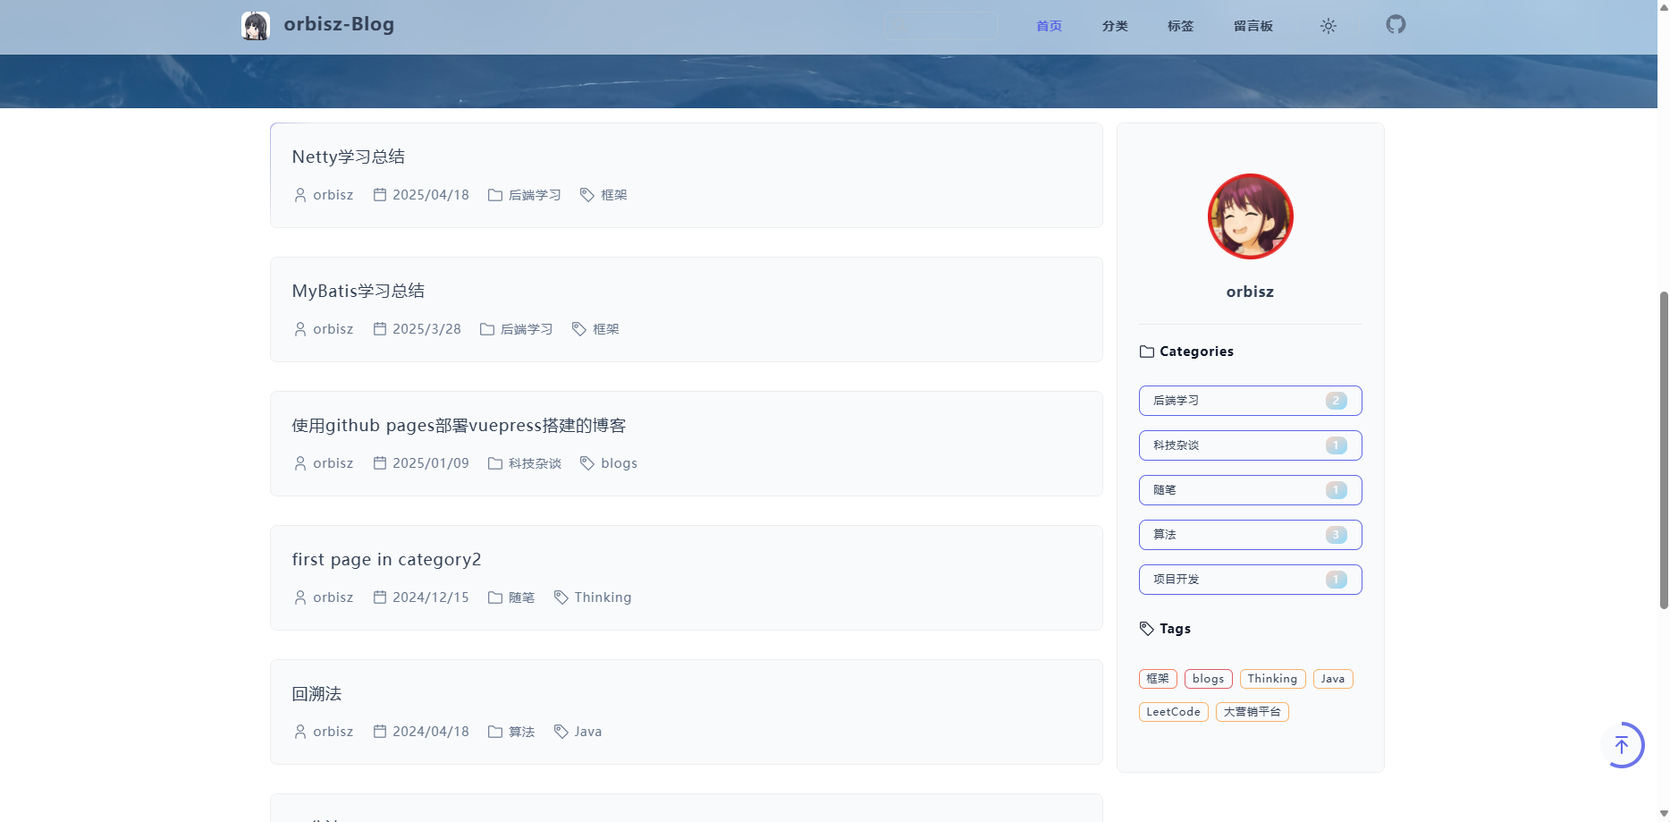Click the orbisz profile picture in the sidebar
Screen dimensions: 1670x822
click(1250, 216)
